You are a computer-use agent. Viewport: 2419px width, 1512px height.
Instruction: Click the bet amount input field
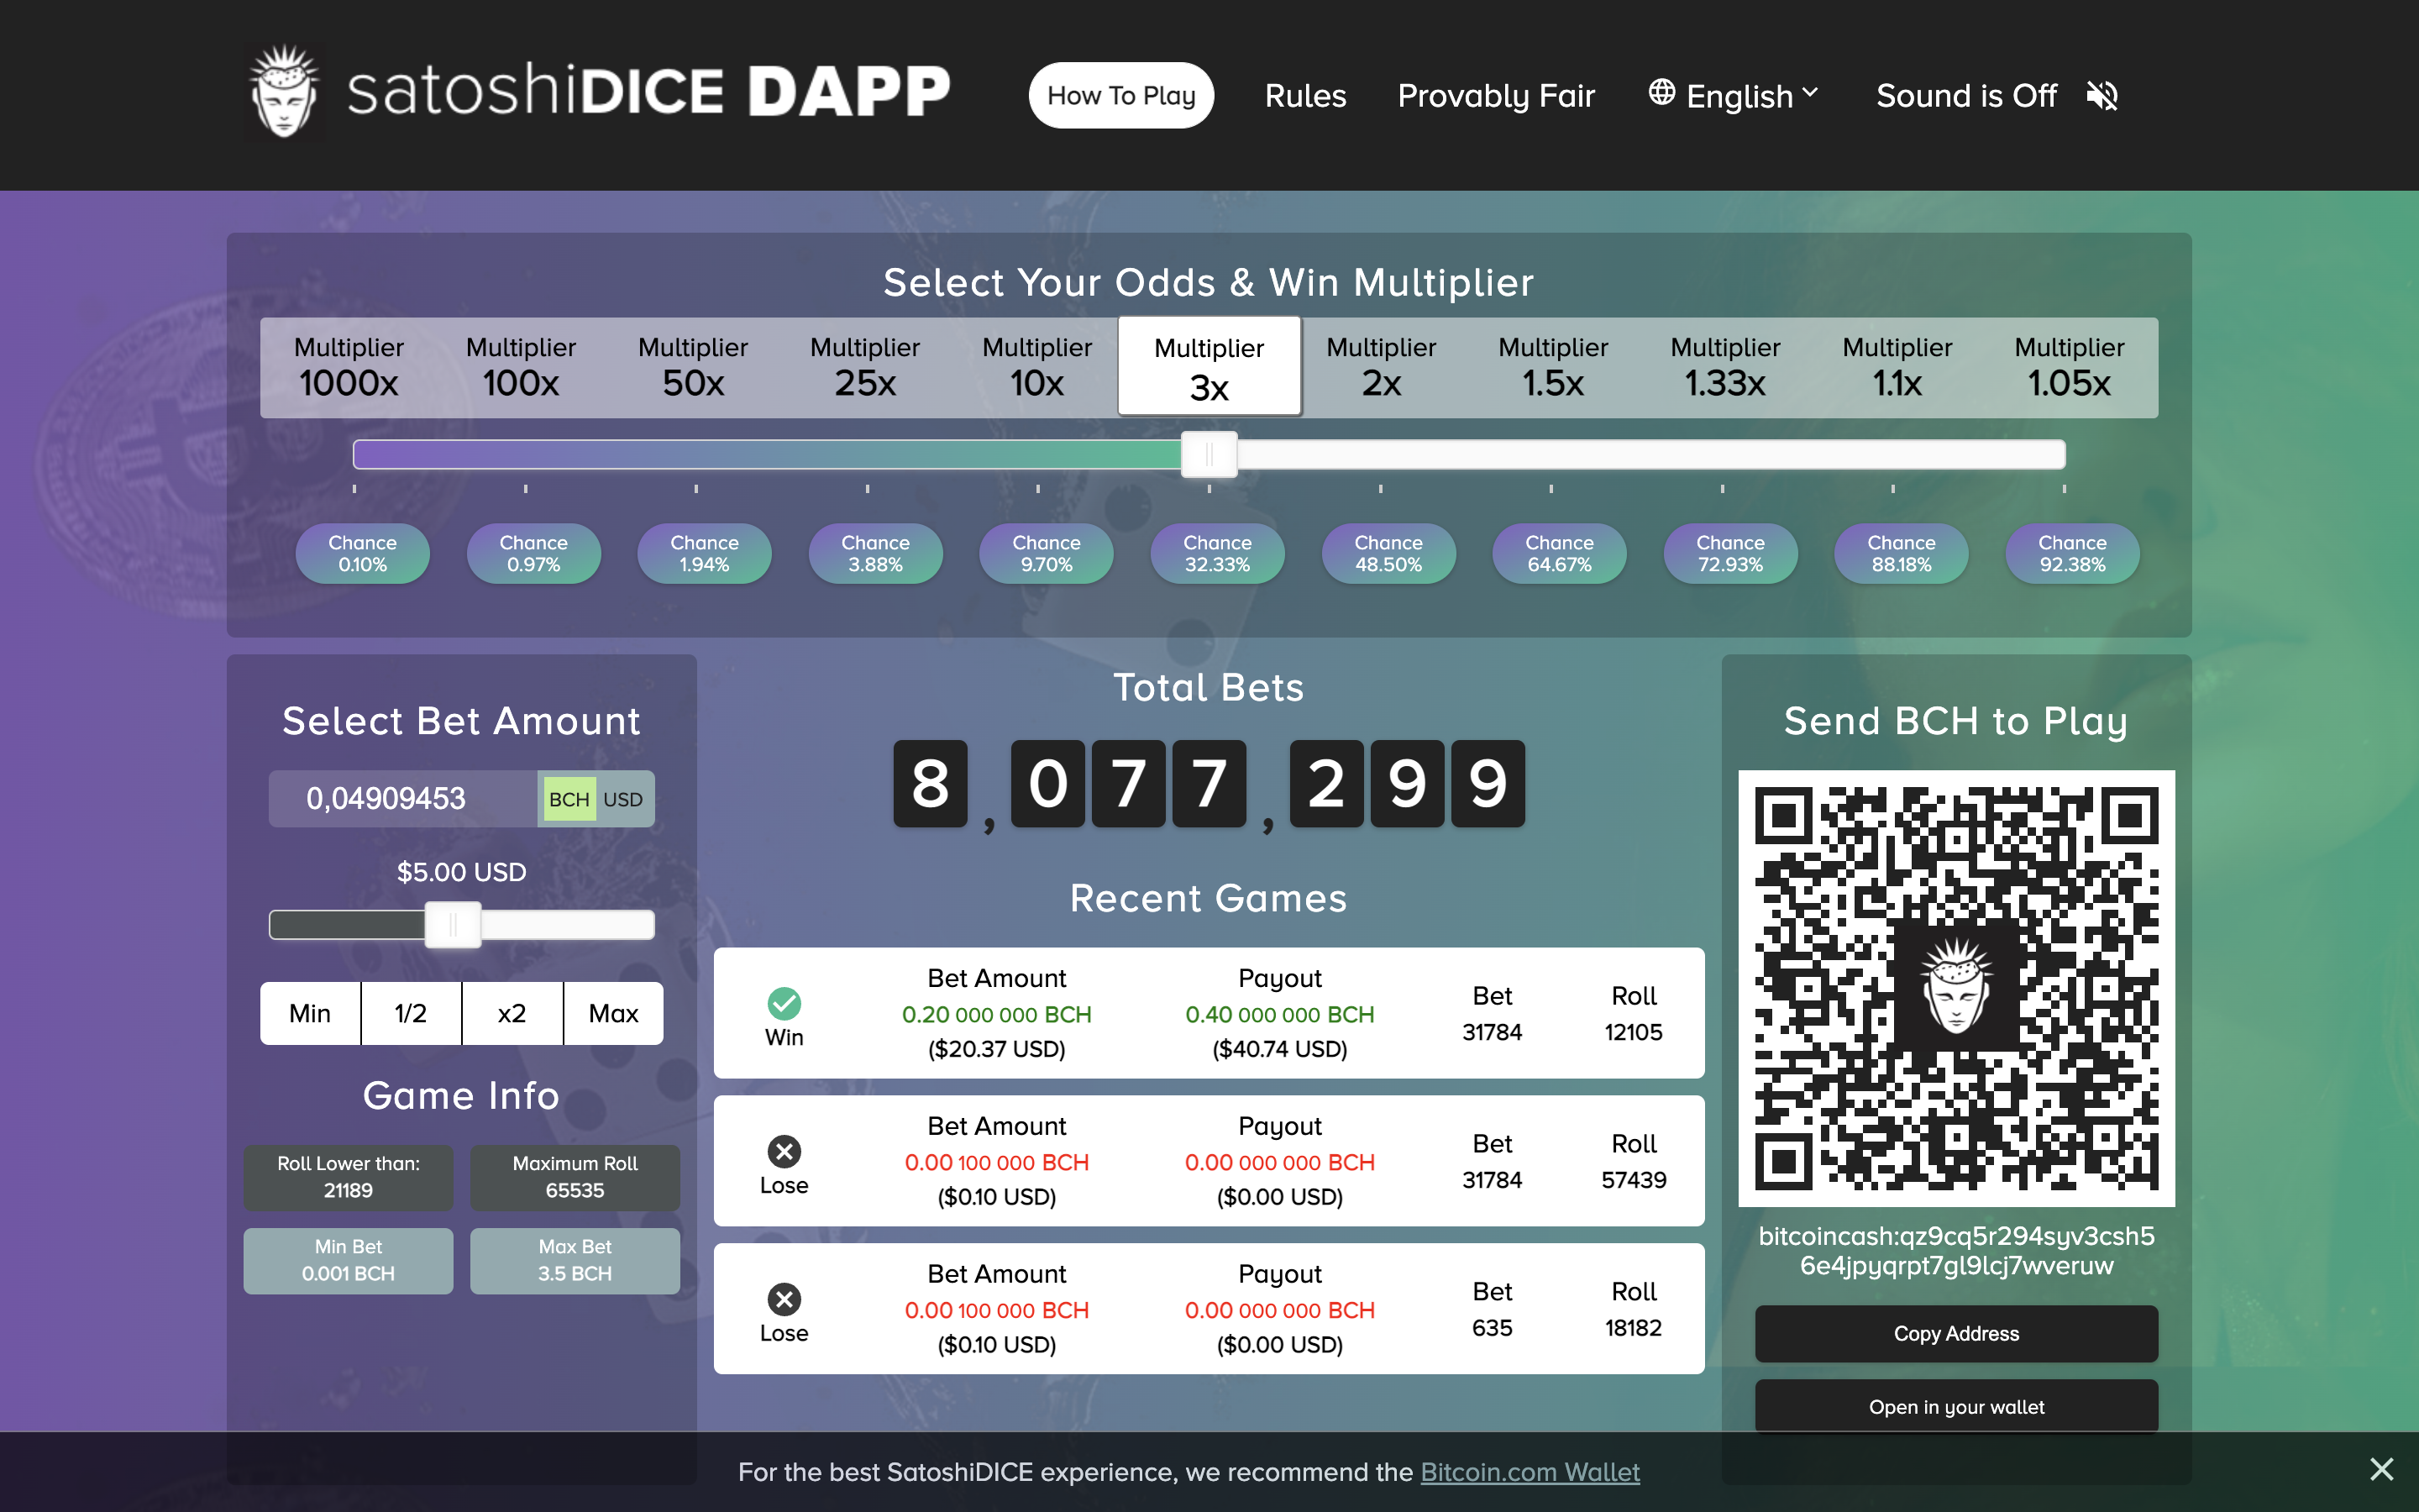403,798
